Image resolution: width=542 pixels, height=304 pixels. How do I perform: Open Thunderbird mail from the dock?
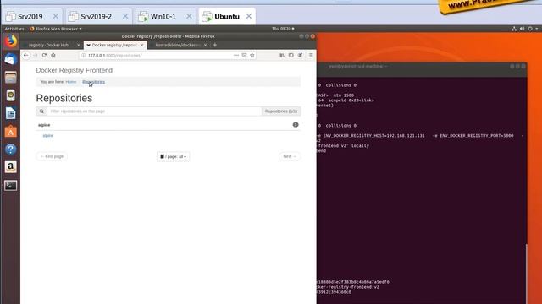coord(11,59)
